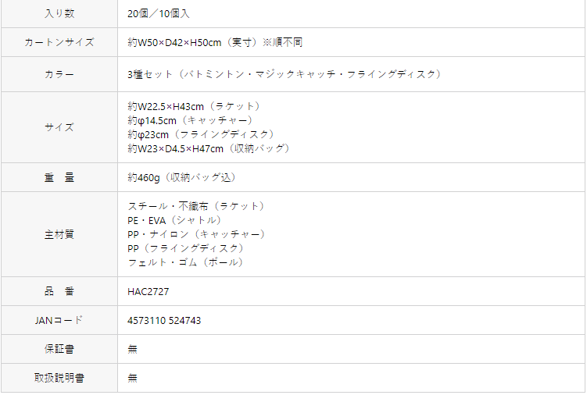
Task: Click the 主材質 row label
Action: coord(59,234)
